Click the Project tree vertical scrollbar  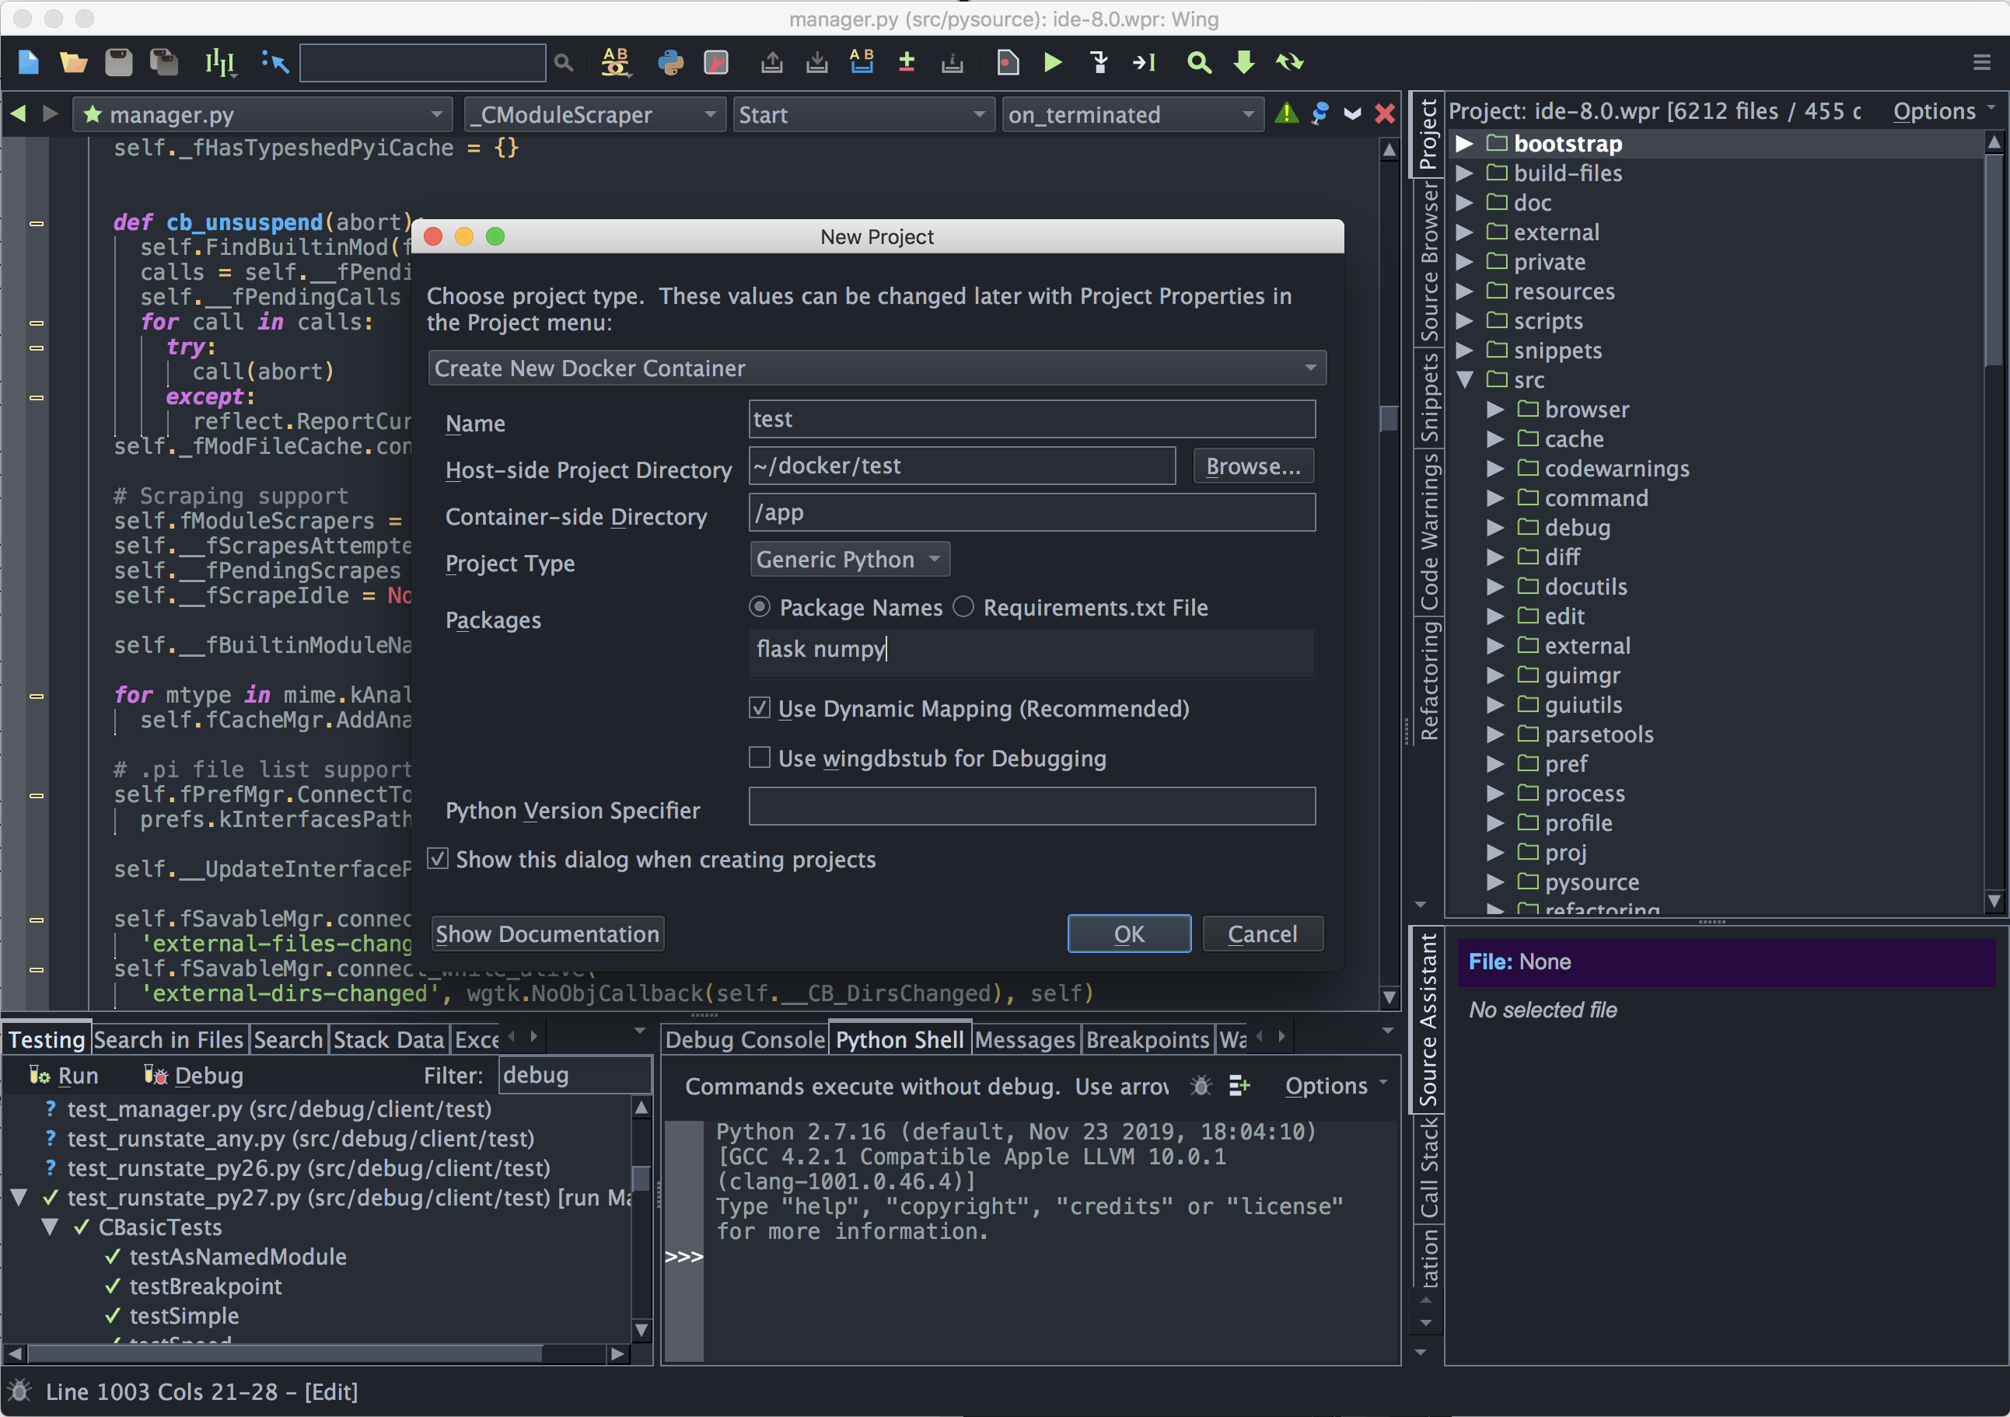(x=1994, y=260)
